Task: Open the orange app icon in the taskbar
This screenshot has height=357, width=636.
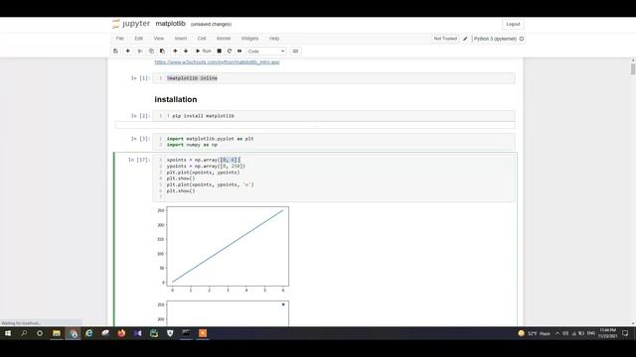Action: (x=203, y=333)
